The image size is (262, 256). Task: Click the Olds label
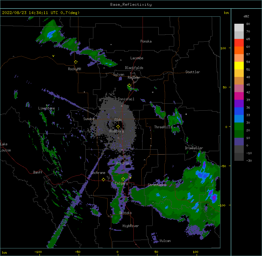pyautogui.click(x=118, y=120)
